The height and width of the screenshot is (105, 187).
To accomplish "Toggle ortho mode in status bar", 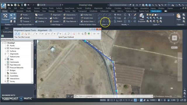I will pos(117,100).
